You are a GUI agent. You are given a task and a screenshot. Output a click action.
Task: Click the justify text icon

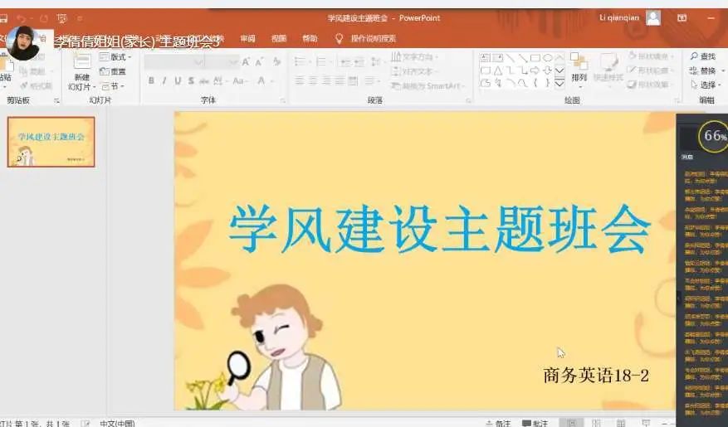tap(340, 81)
